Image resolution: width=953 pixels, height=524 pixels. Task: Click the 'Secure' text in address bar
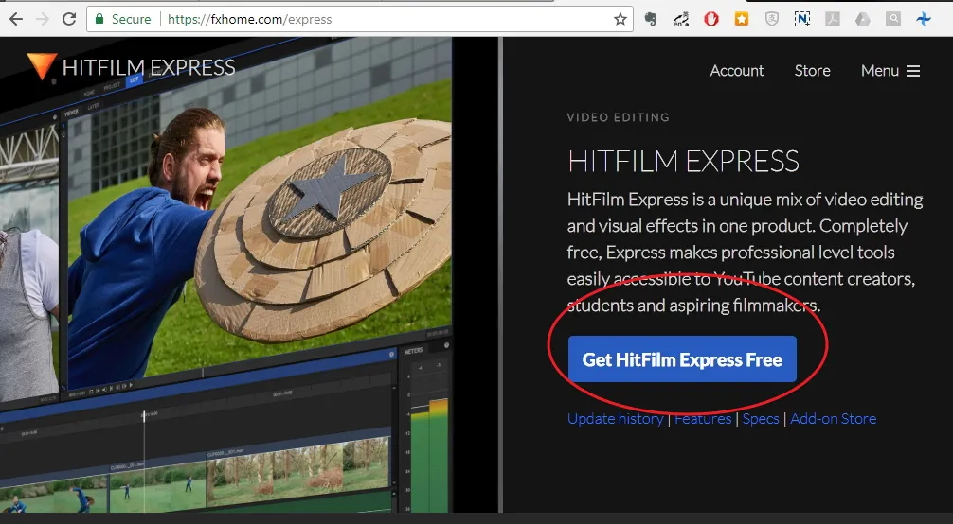coord(131,20)
